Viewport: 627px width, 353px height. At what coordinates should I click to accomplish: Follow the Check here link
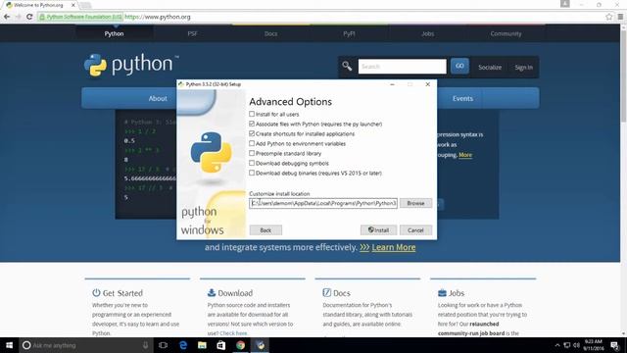[x=233, y=333]
